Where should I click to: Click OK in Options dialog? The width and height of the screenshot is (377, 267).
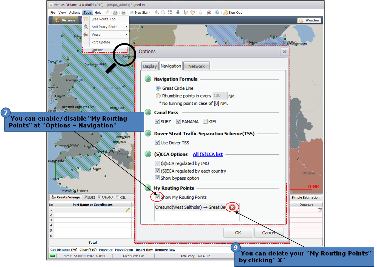pos(238,232)
